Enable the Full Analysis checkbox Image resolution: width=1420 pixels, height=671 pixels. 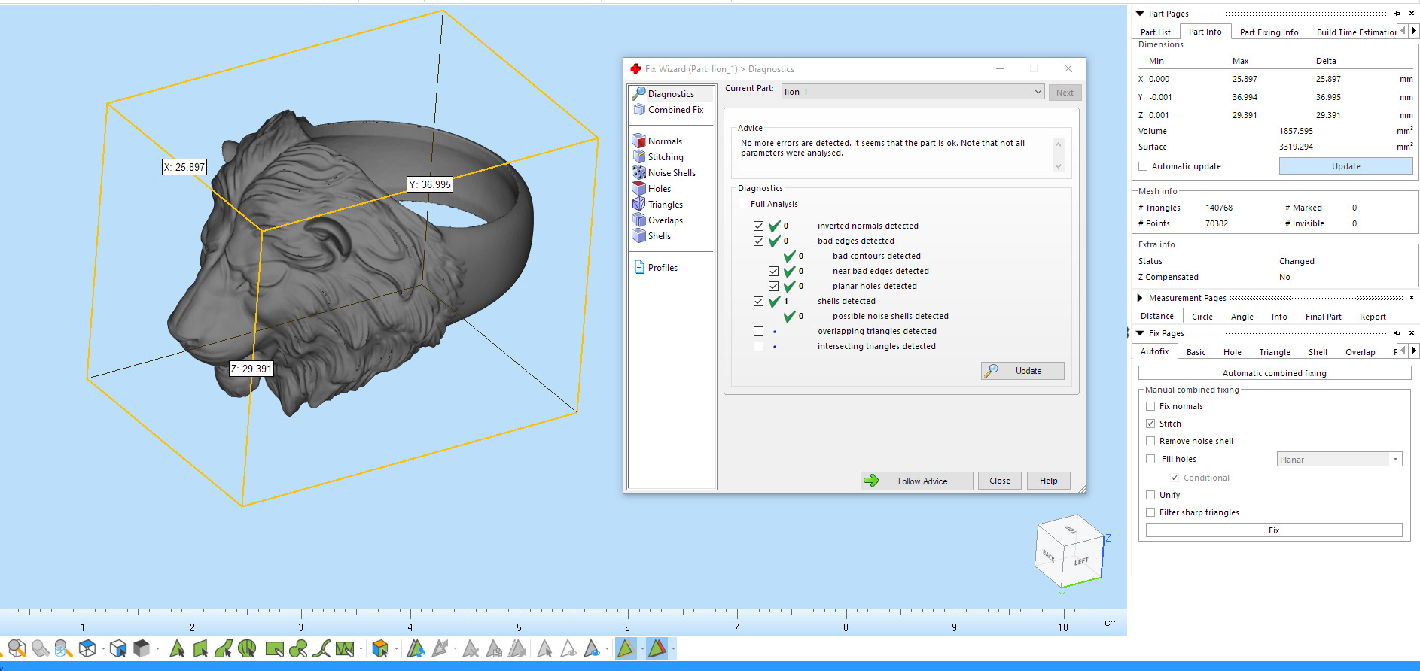coord(744,204)
